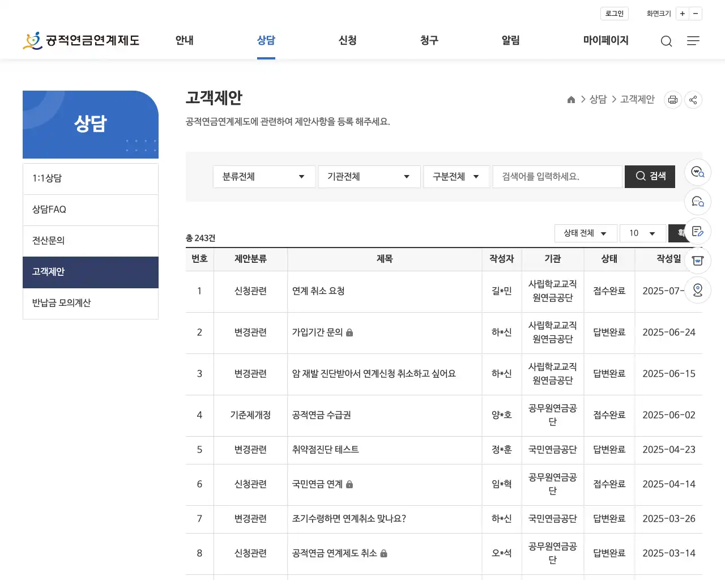
Task: Click the search keyword input field
Action: (x=557, y=176)
